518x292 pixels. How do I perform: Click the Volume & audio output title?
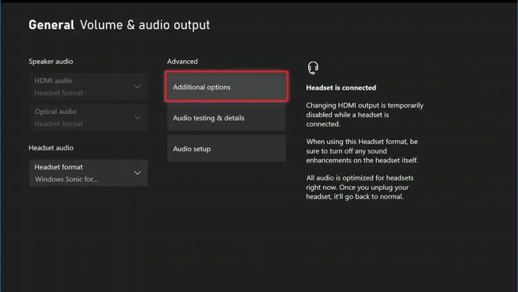tap(145, 25)
